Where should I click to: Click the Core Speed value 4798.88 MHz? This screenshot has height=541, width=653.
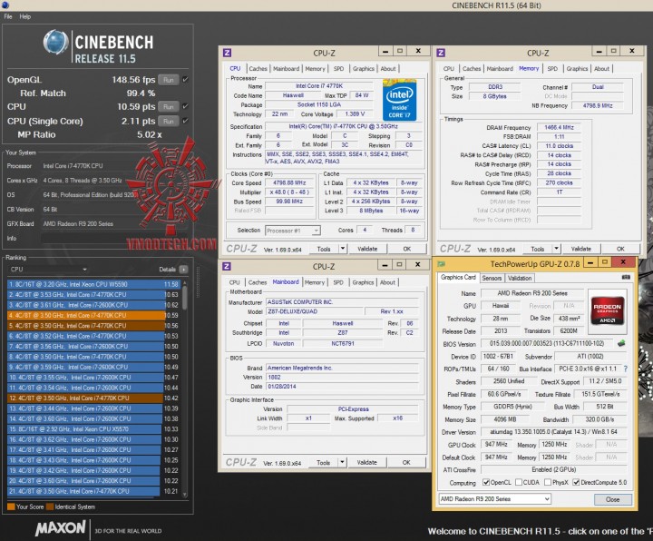[x=289, y=183]
